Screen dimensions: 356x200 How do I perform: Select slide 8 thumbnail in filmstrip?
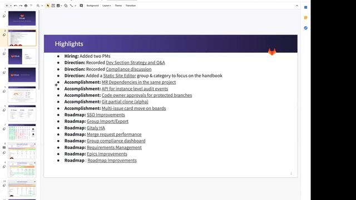point(22,151)
